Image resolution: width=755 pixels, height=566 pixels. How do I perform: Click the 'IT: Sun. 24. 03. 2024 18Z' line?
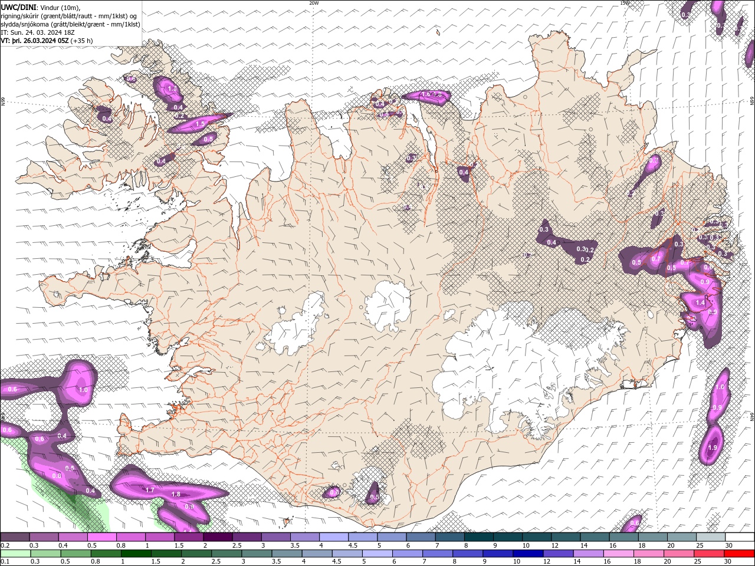coord(38,32)
